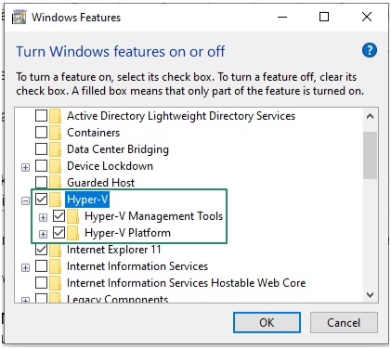Disable the Internet Explorer 11 checkbox
This screenshot has width=391, height=349.
click(x=41, y=250)
